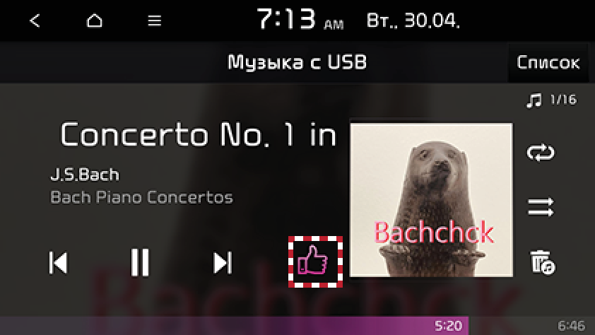
Task: Delete current track with trash icon
Action: [542, 262]
